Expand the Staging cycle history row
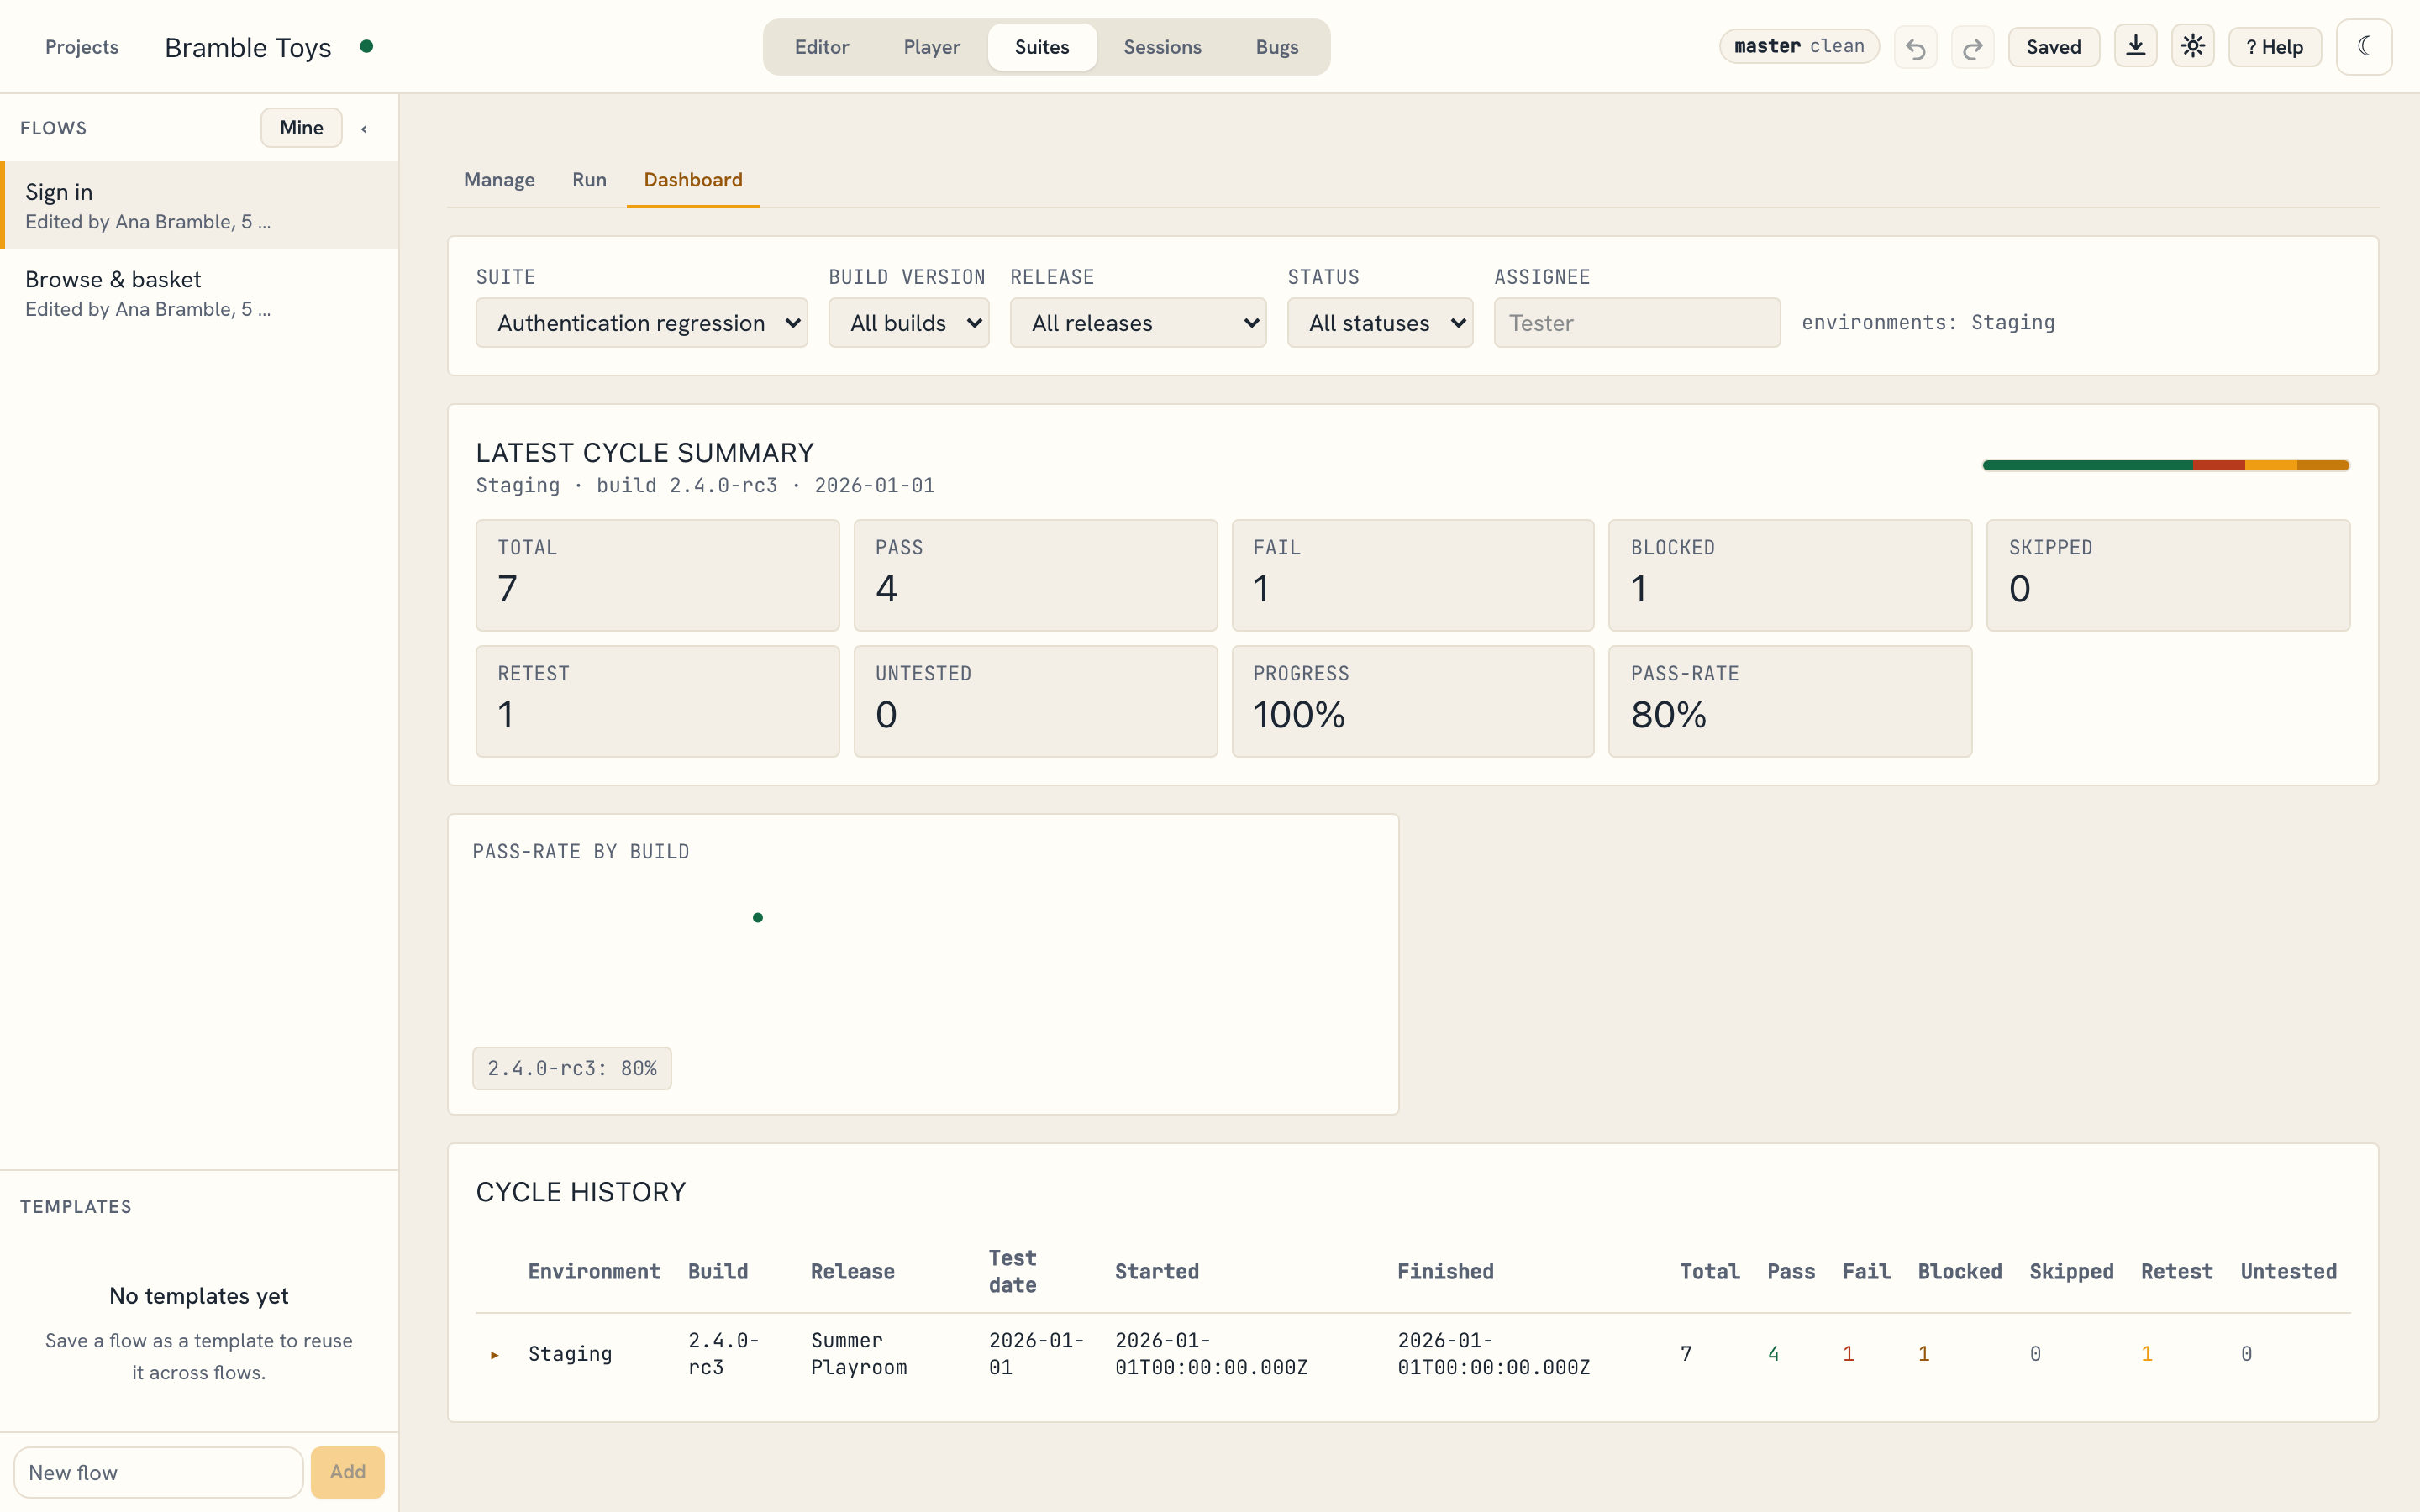This screenshot has width=2420, height=1512. 494,1355
